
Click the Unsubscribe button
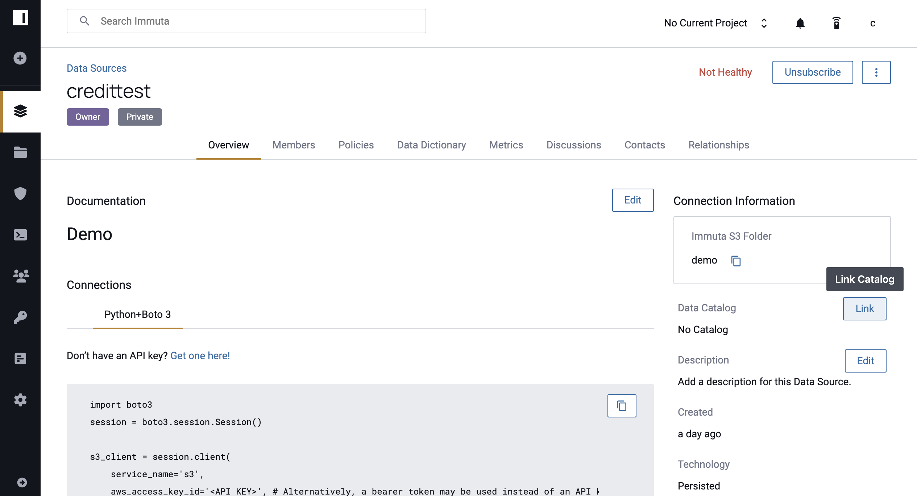point(812,72)
